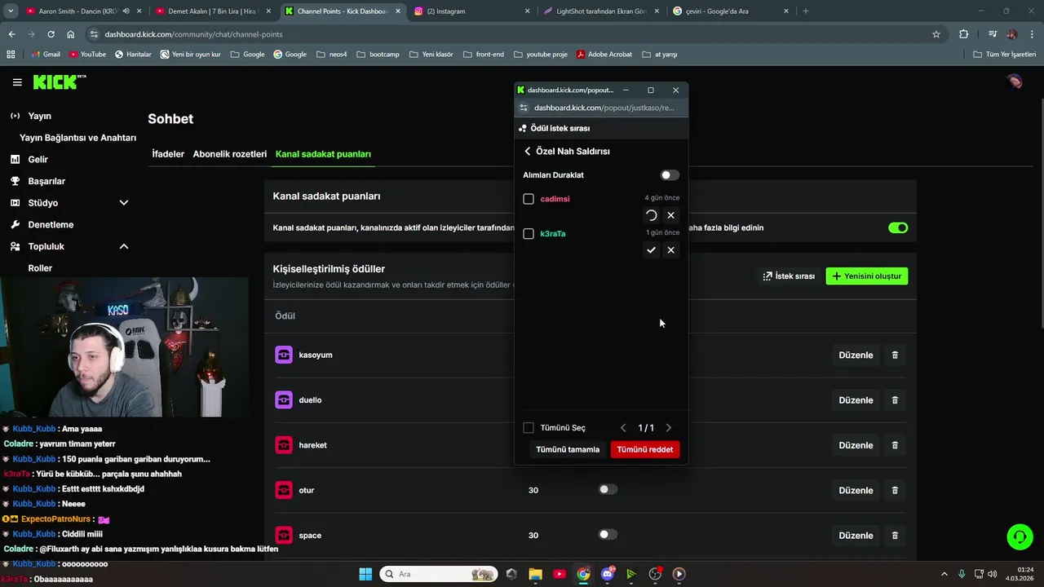Screen dimensions: 1044x587
Task: Click the hareket reward icon
Action: point(284,445)
